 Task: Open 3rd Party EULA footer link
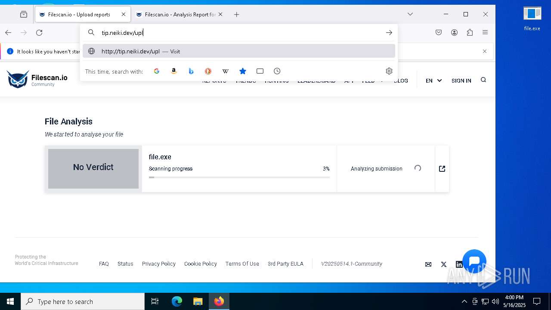285,264
